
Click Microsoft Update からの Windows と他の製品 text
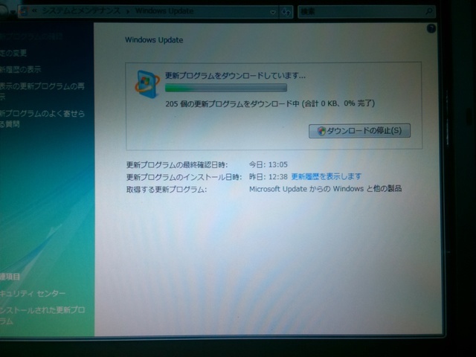[325, 189]
